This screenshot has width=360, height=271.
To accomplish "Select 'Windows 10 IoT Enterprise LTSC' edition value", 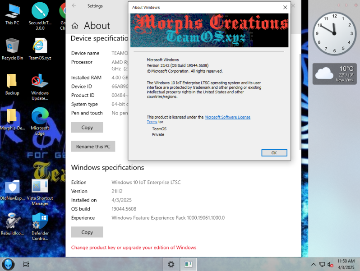I will (146, 183).
